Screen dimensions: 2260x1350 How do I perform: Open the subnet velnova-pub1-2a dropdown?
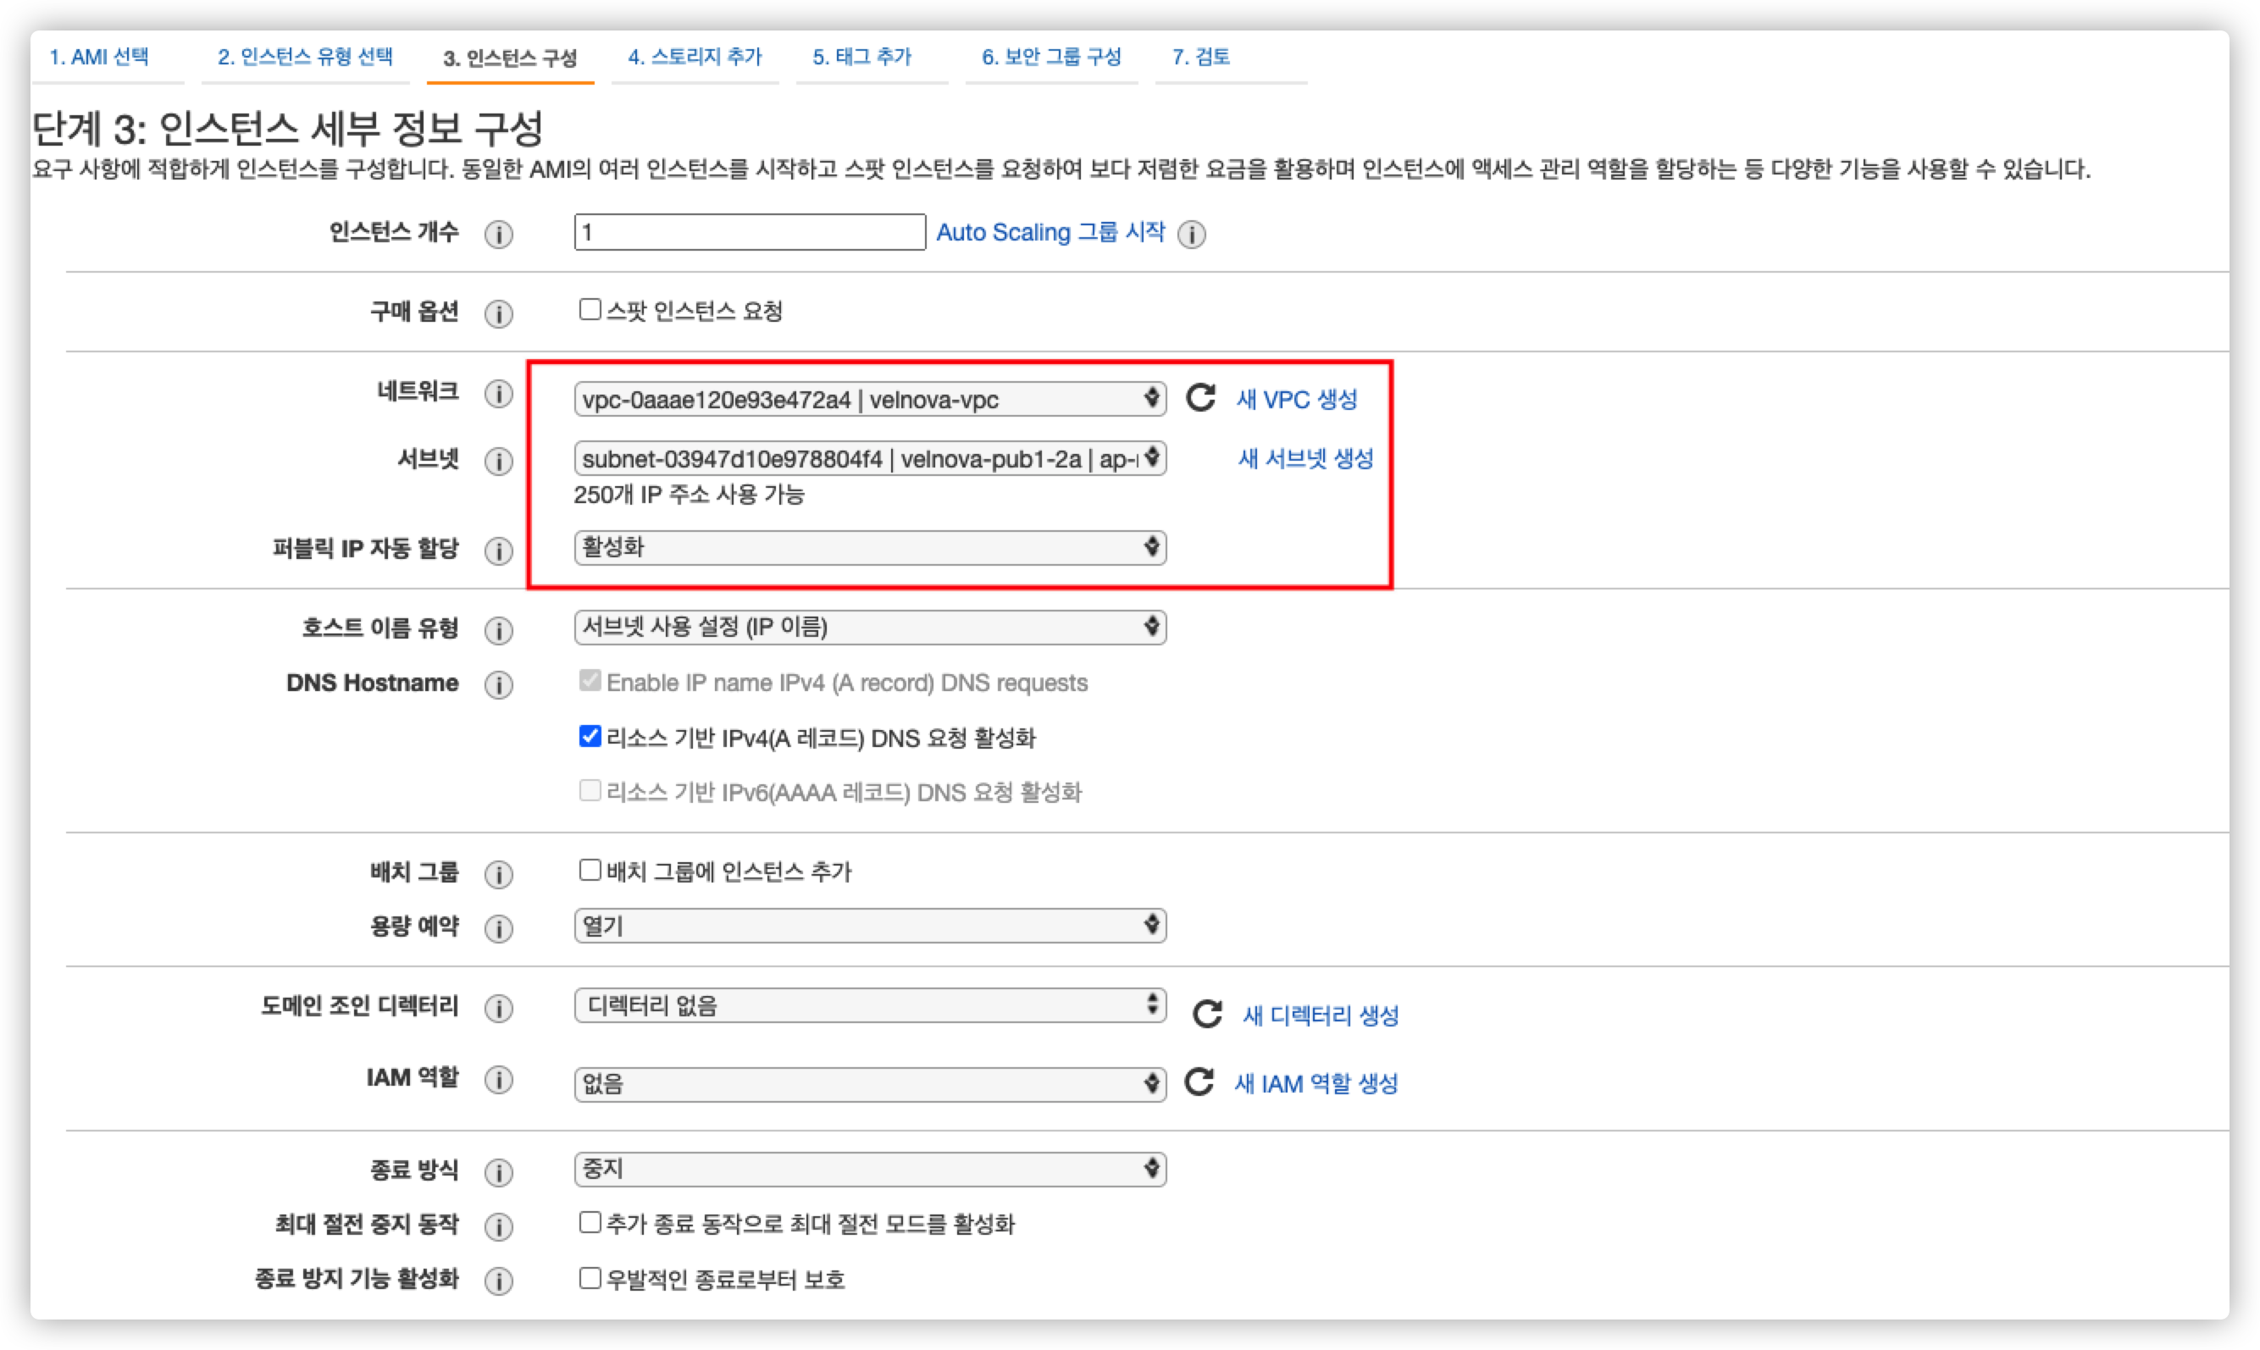pyautogui.click(x=870, y=458)
